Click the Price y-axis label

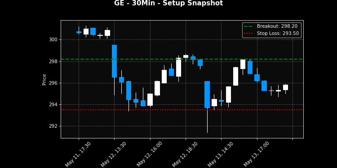(44, 79)
